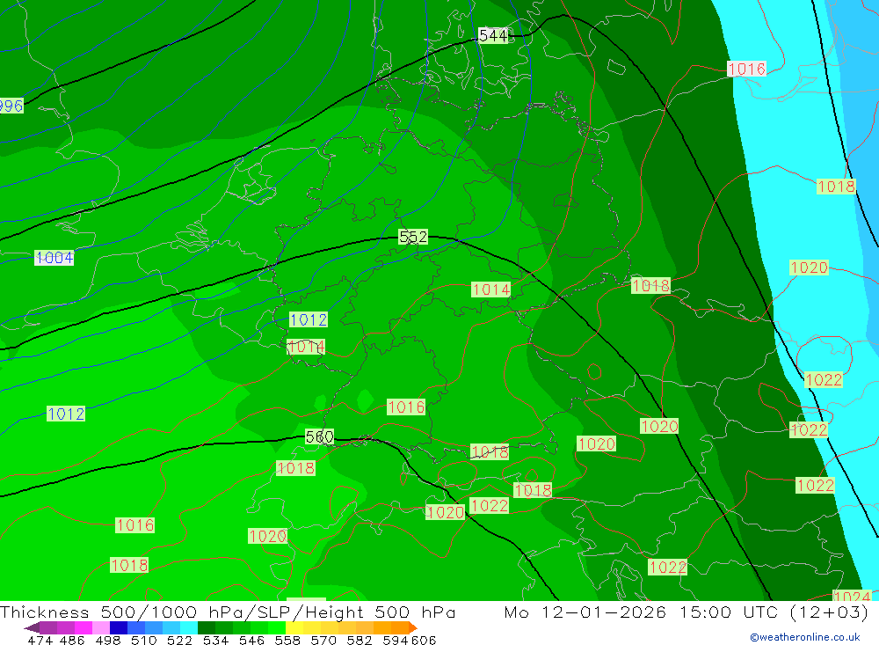Click the red 1024 pressure label
The height and width of the screenshot is (645, 879).
point(852,596)
